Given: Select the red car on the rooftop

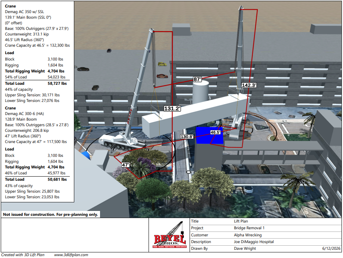Looking at the screenshot, I should click(x=162, y=76).
